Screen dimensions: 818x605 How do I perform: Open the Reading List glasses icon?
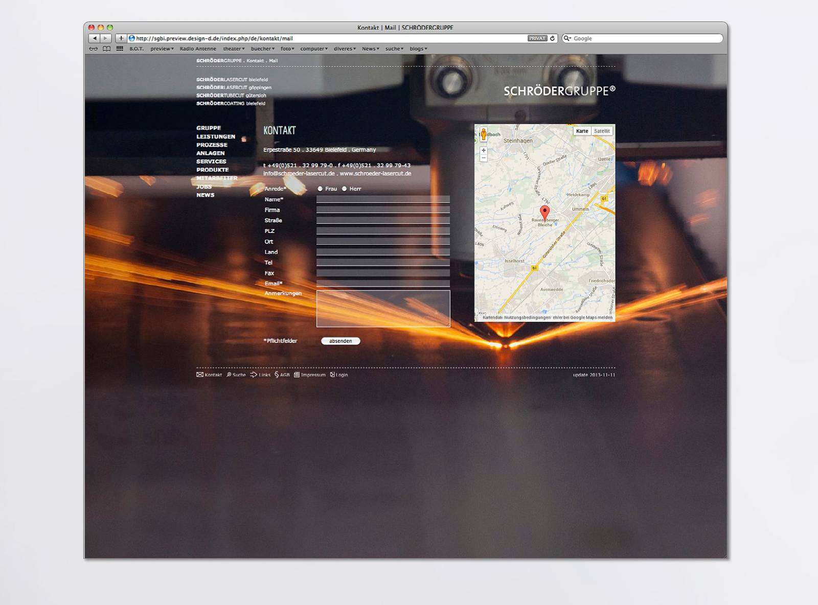click(94, 49)
